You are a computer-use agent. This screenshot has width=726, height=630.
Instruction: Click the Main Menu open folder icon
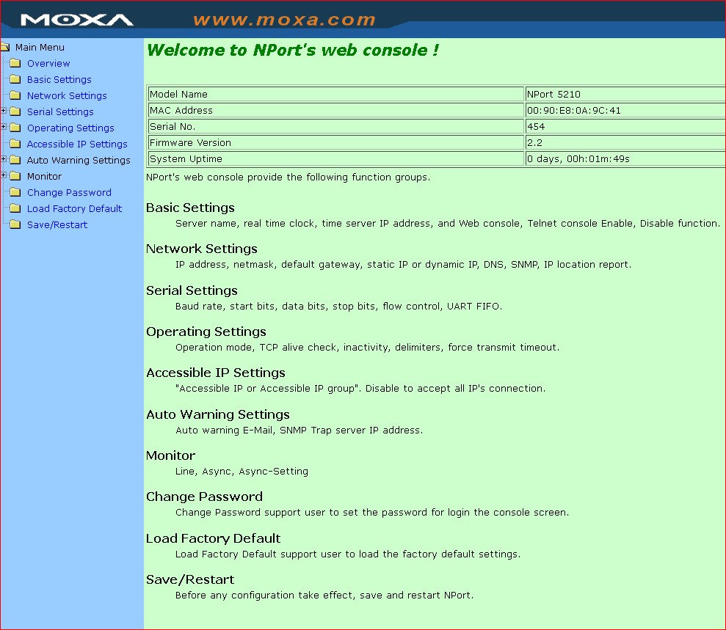pos(5,47)
